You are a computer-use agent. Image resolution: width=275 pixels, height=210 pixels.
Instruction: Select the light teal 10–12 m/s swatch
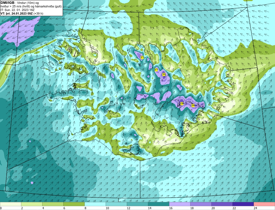click(x=116, y=204)
